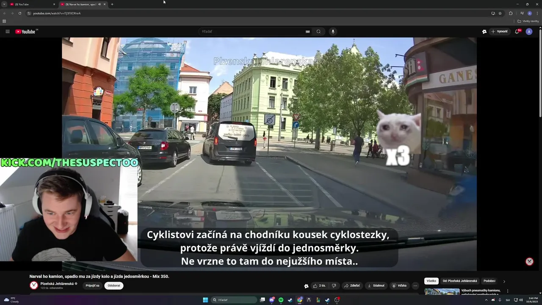The image size is (542, 305).
Task: Switch to the first YouTube browser tab
Action: [32, 4]
